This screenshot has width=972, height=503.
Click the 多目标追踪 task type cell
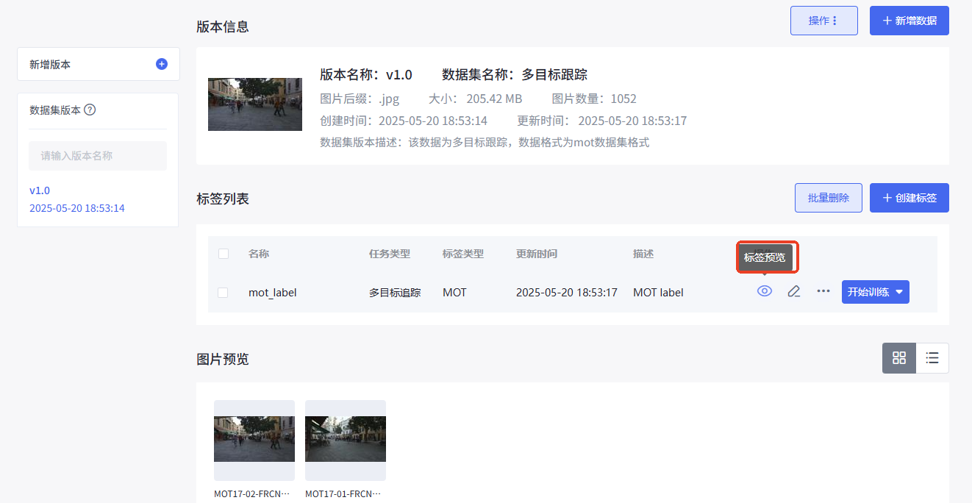coord(395,293)
